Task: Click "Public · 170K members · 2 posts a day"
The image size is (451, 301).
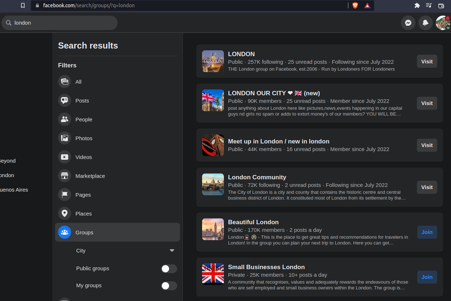Action: pos(275,230)
